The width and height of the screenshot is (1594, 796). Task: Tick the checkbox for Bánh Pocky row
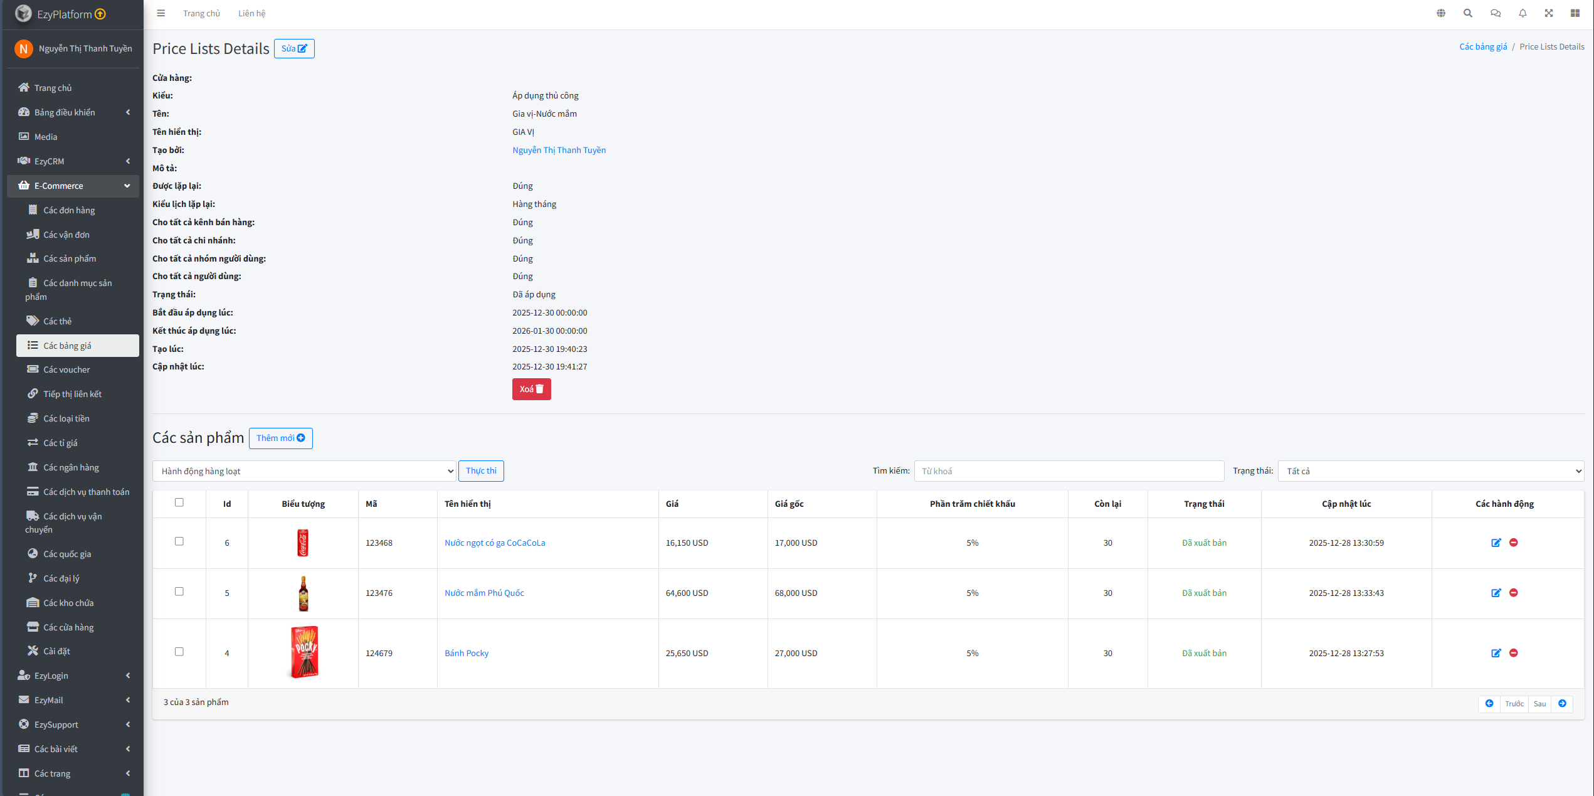(x=179, y=652)
